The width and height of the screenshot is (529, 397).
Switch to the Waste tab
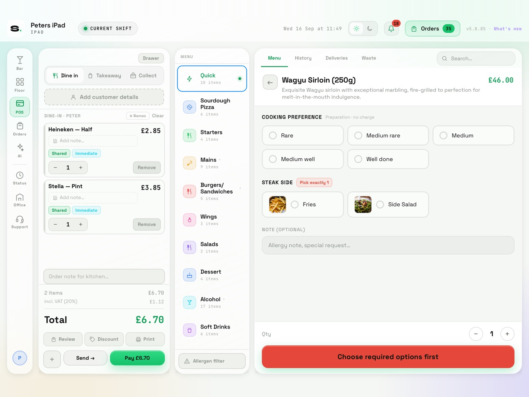[x=369, y=58]
